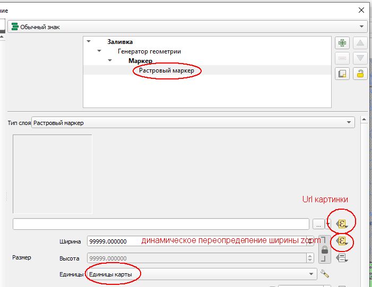The width and height of the screenshot is (372, 287).
Task: Add a new symbol layer with the green plus
Action: (x=342, y=43)
